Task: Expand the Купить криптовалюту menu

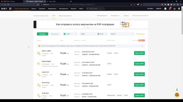Action: (22, 8)
